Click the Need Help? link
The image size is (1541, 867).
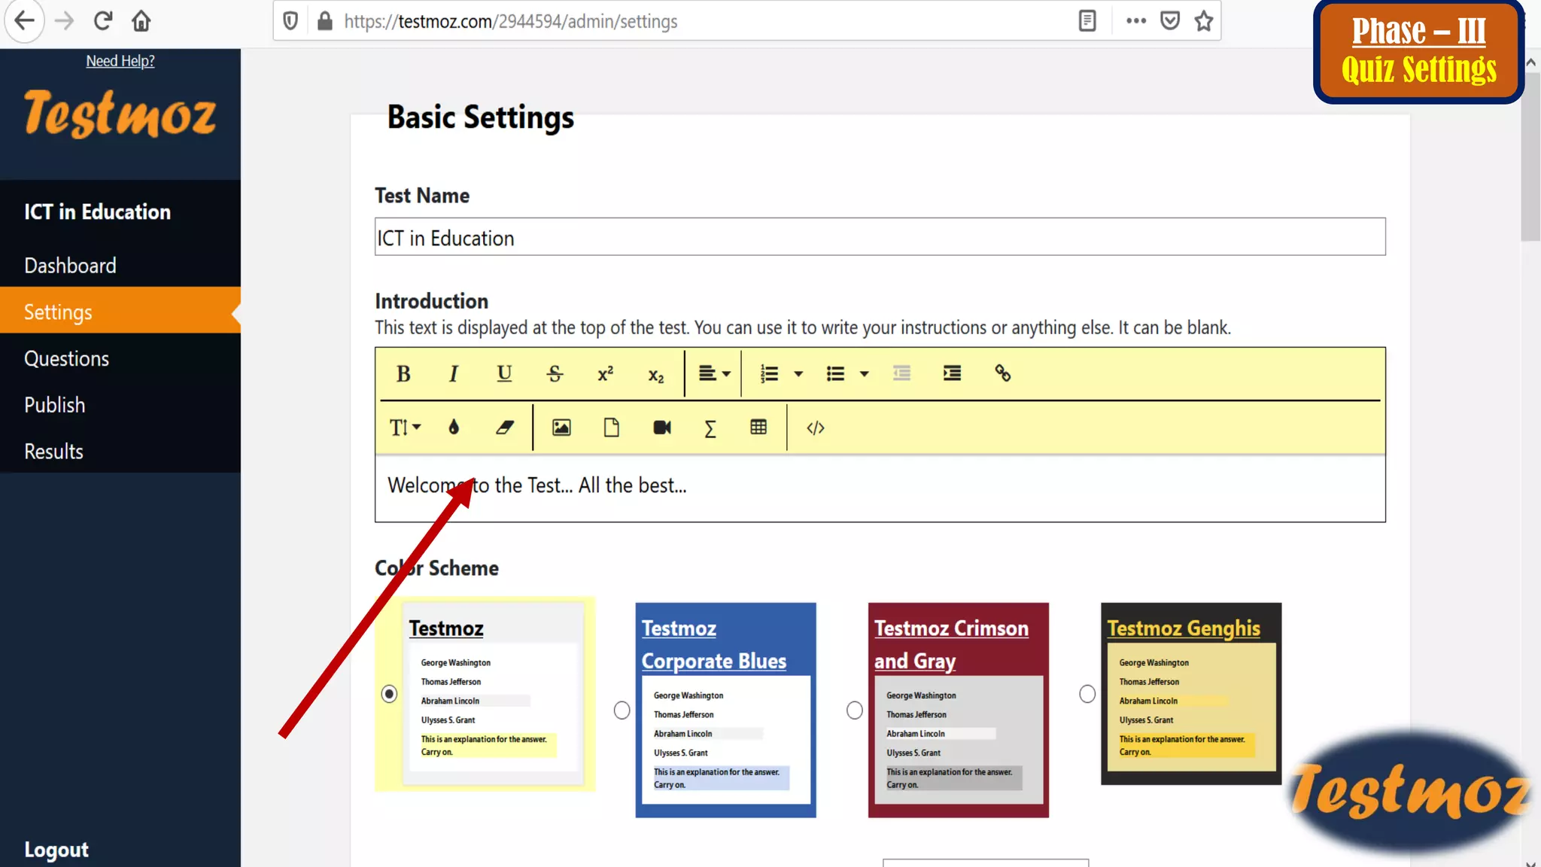(x=120, y=61)
